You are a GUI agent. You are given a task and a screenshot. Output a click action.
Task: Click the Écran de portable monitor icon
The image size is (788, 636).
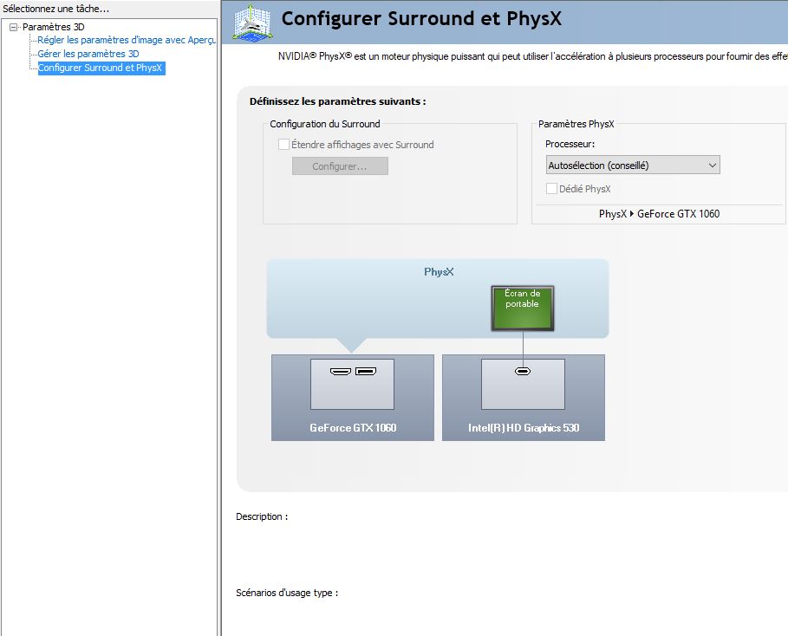[x=522, y=308]
